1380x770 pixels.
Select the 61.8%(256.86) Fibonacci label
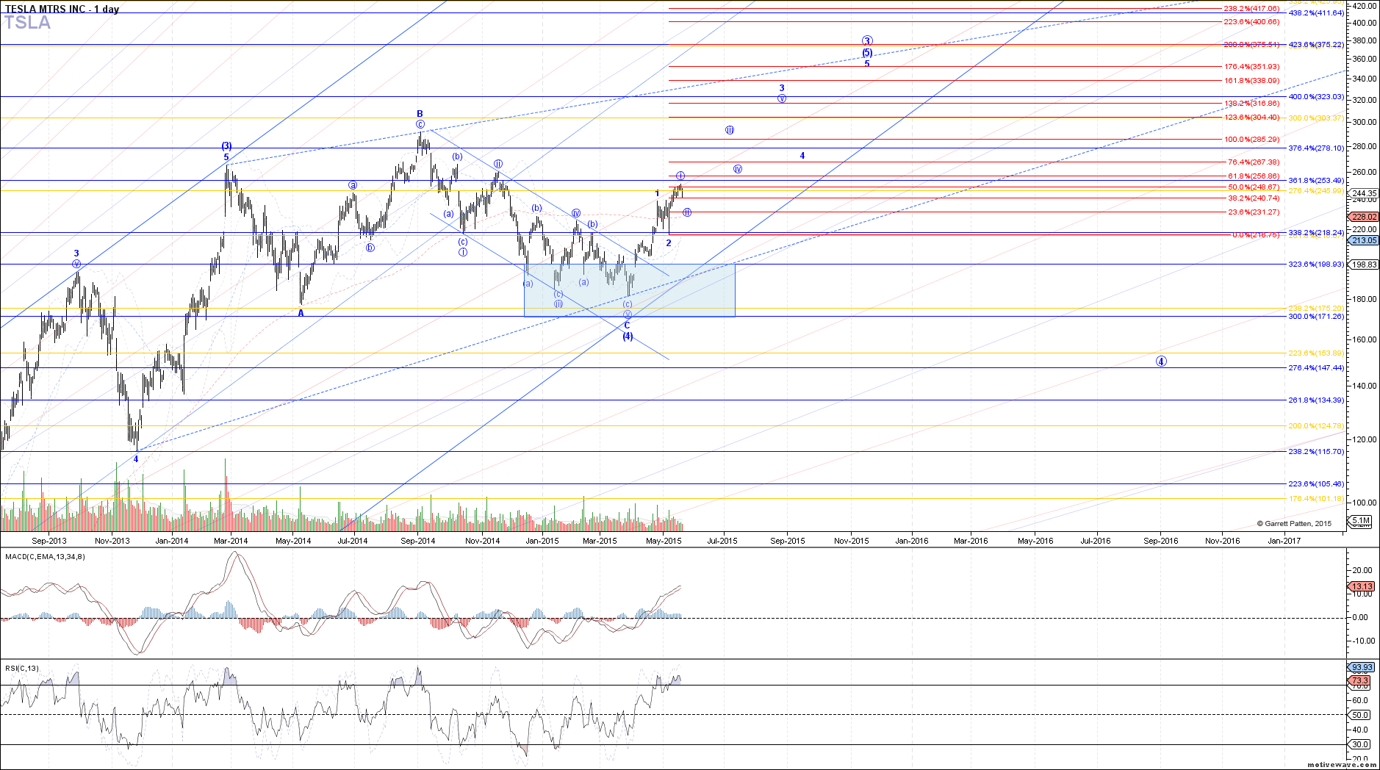click(1254, 176)
